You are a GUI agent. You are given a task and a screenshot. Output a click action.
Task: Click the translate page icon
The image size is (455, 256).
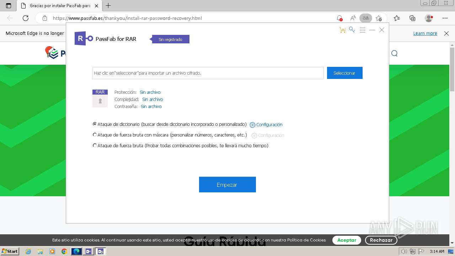pos(365,18)
